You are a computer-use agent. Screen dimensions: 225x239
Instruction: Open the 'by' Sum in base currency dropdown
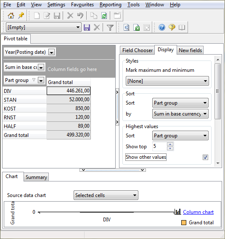click(x=180, y=114)
